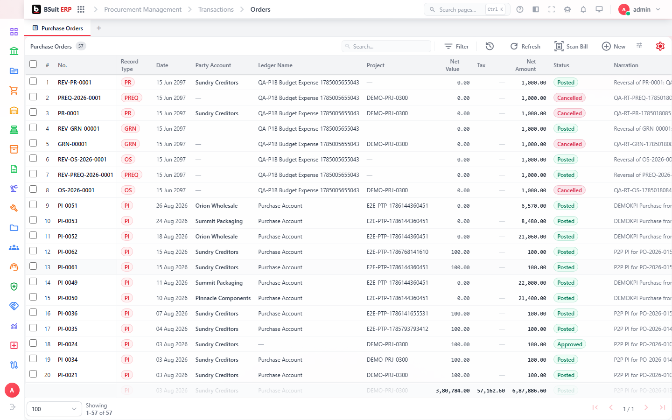Open the shield icon in the sidebar
The width and height of the screenshot is (672, 420).
[14, 287]
